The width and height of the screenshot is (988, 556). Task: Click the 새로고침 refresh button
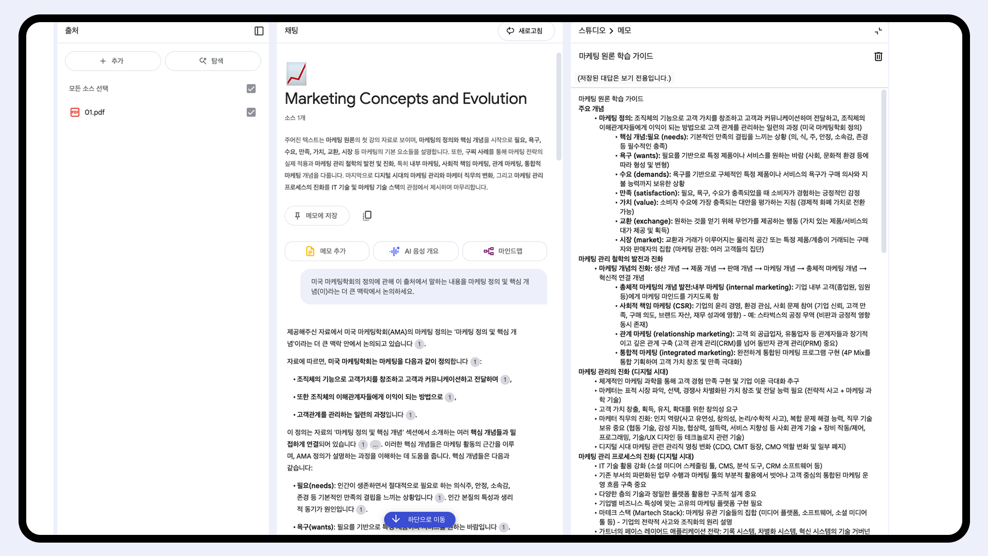[525, 31]
